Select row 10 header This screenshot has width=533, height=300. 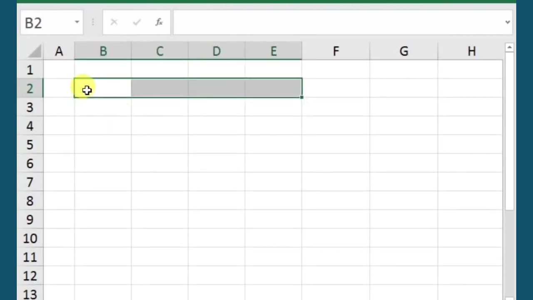click(30, 238)
